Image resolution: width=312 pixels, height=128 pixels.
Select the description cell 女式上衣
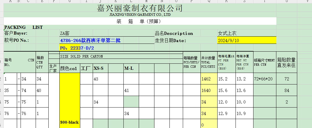[227, 33]
